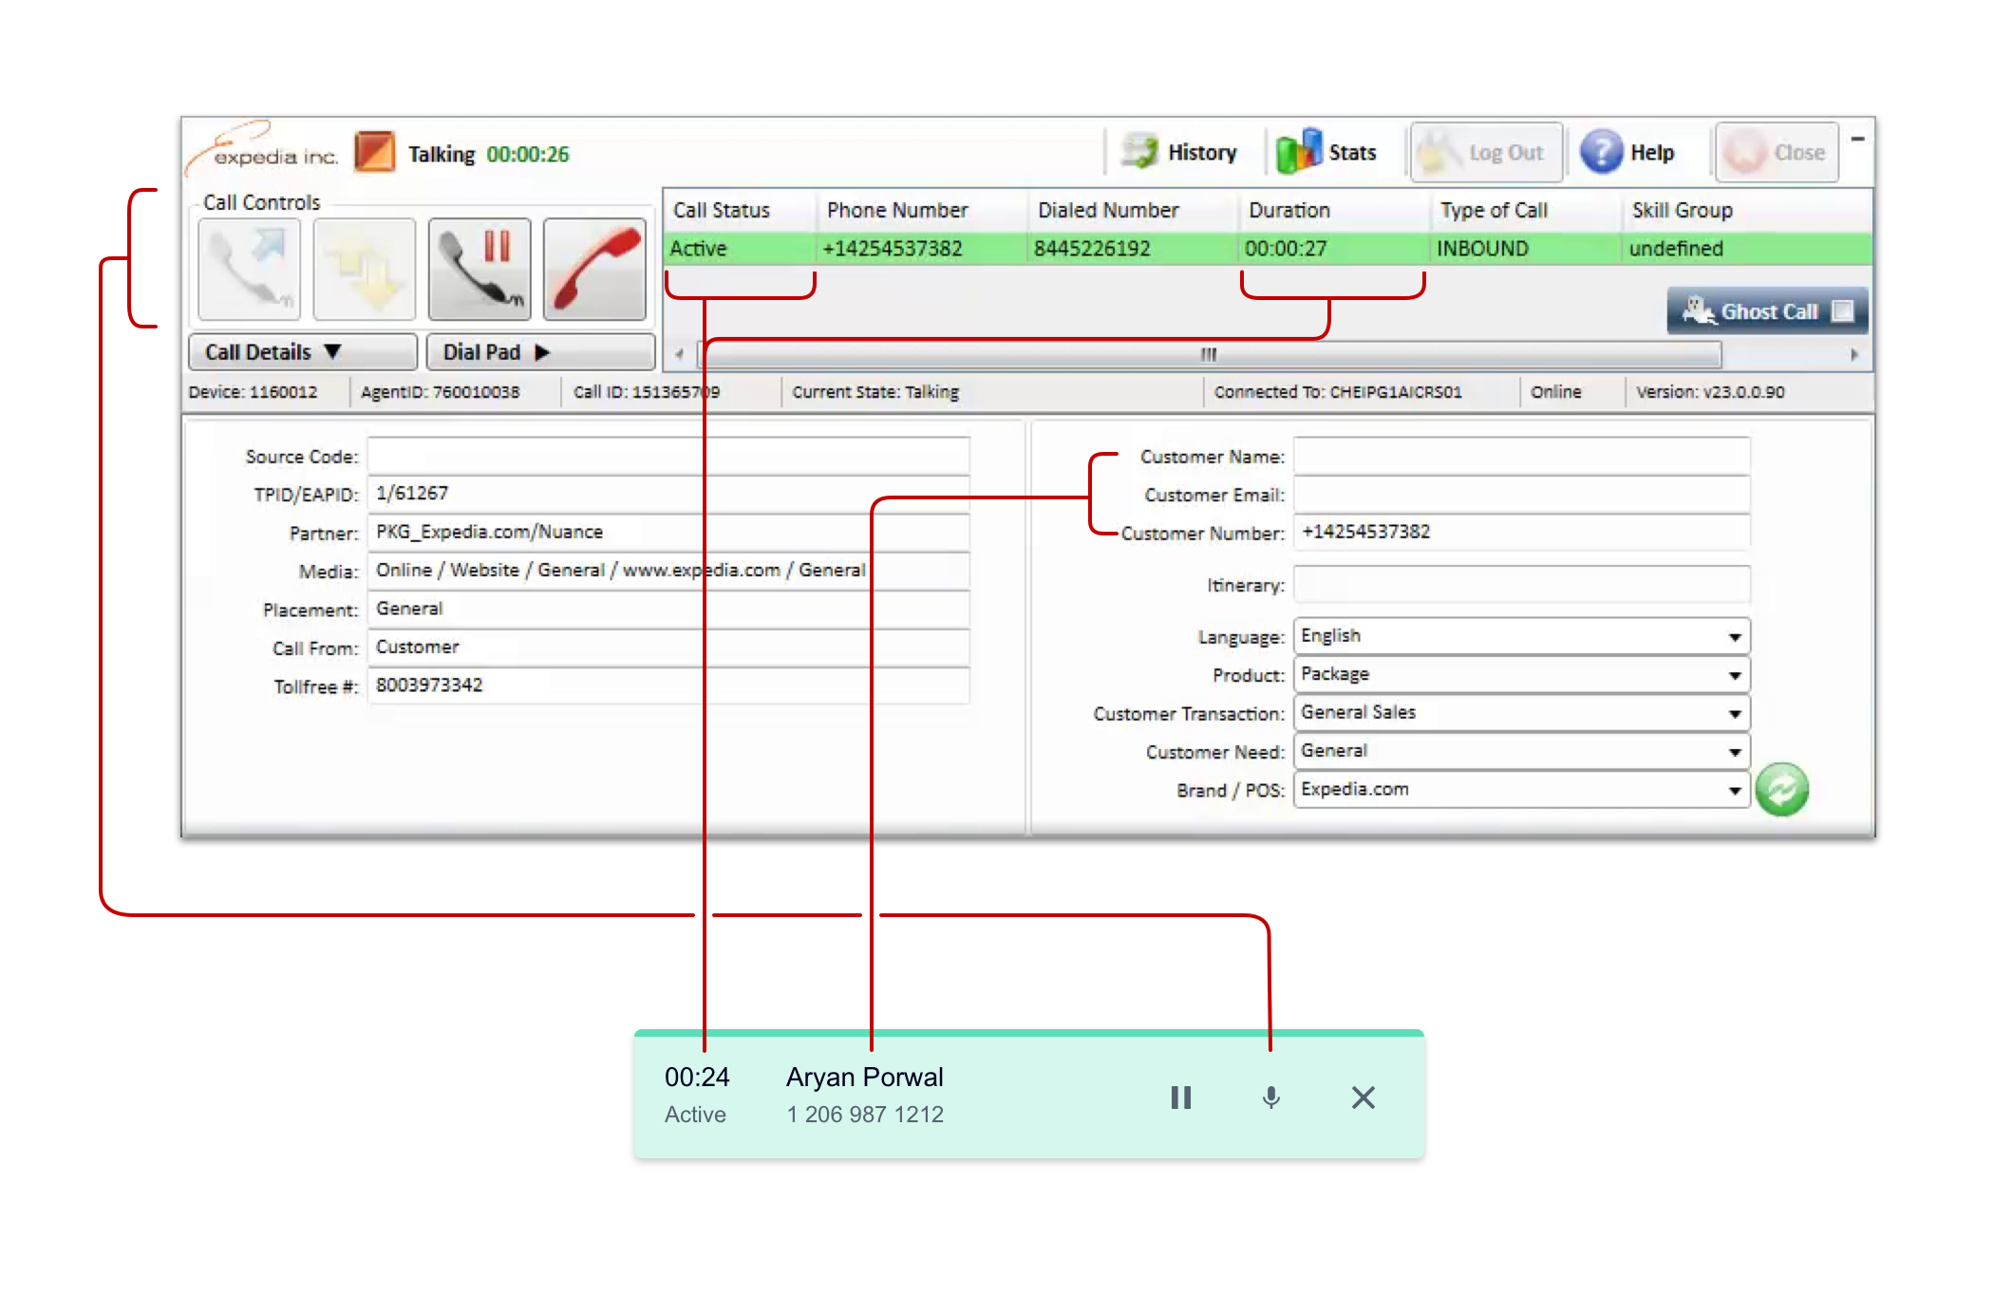Click the Phone Number column header
This screenshot has width=1994, height=1314.
tap(897, 210)
